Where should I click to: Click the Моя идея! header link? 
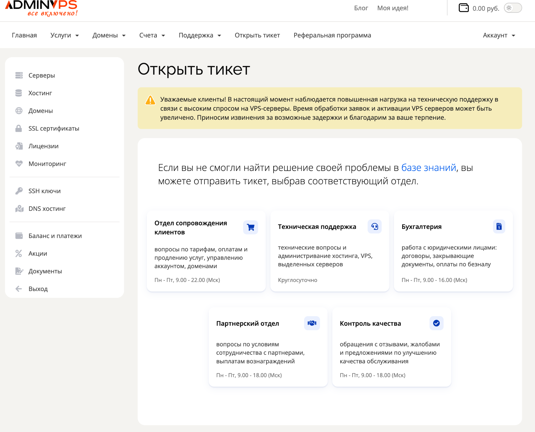[393, 8]
